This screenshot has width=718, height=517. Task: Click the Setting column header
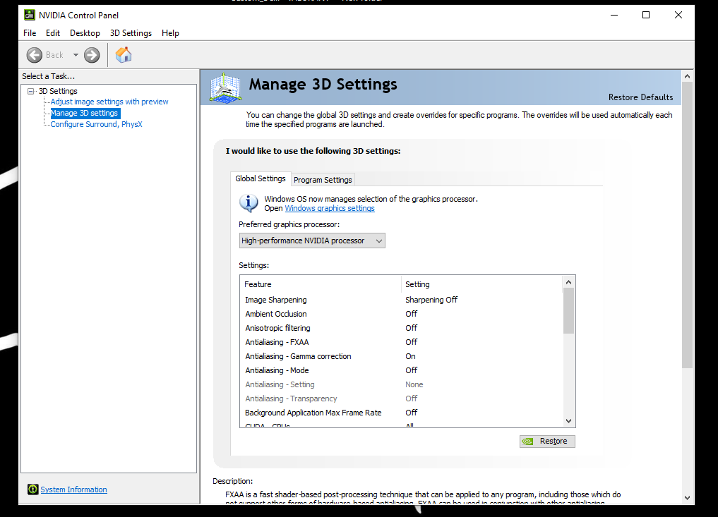[x=481, y=284]
